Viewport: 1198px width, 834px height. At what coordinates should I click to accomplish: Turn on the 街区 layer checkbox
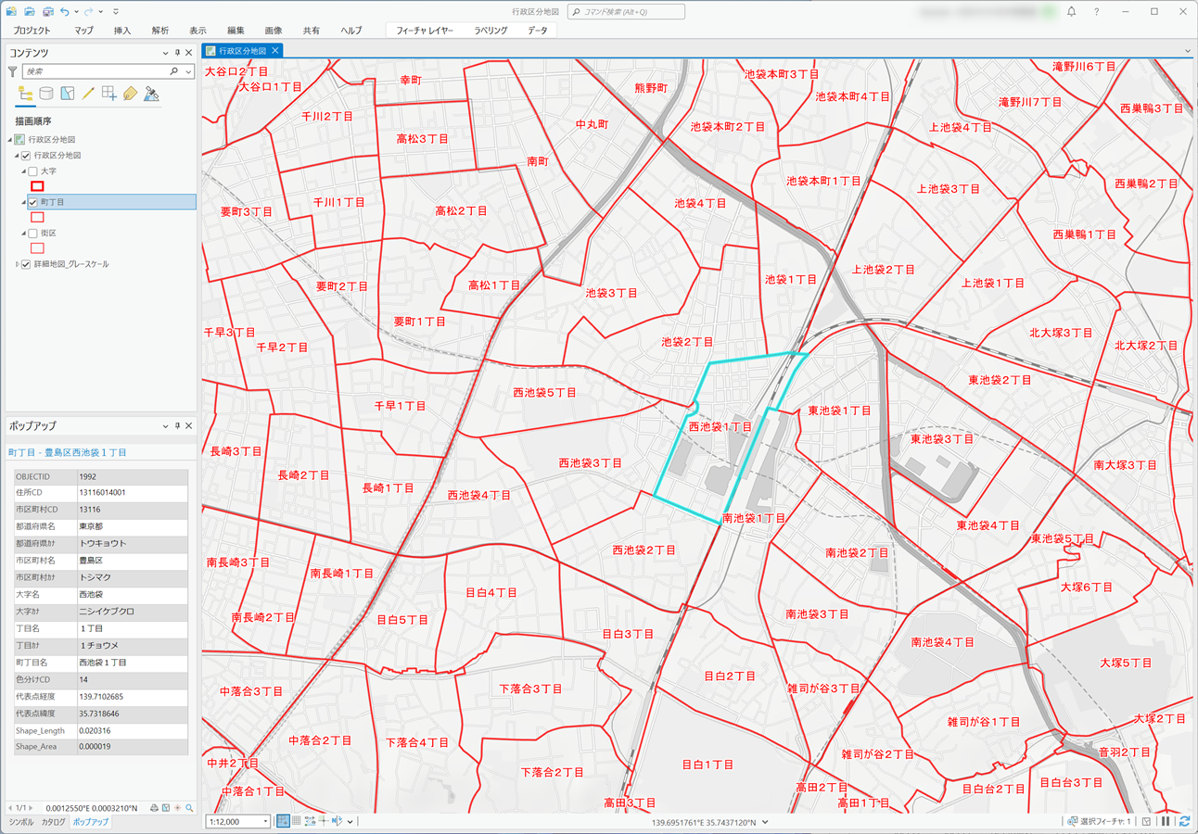(33, 234)
